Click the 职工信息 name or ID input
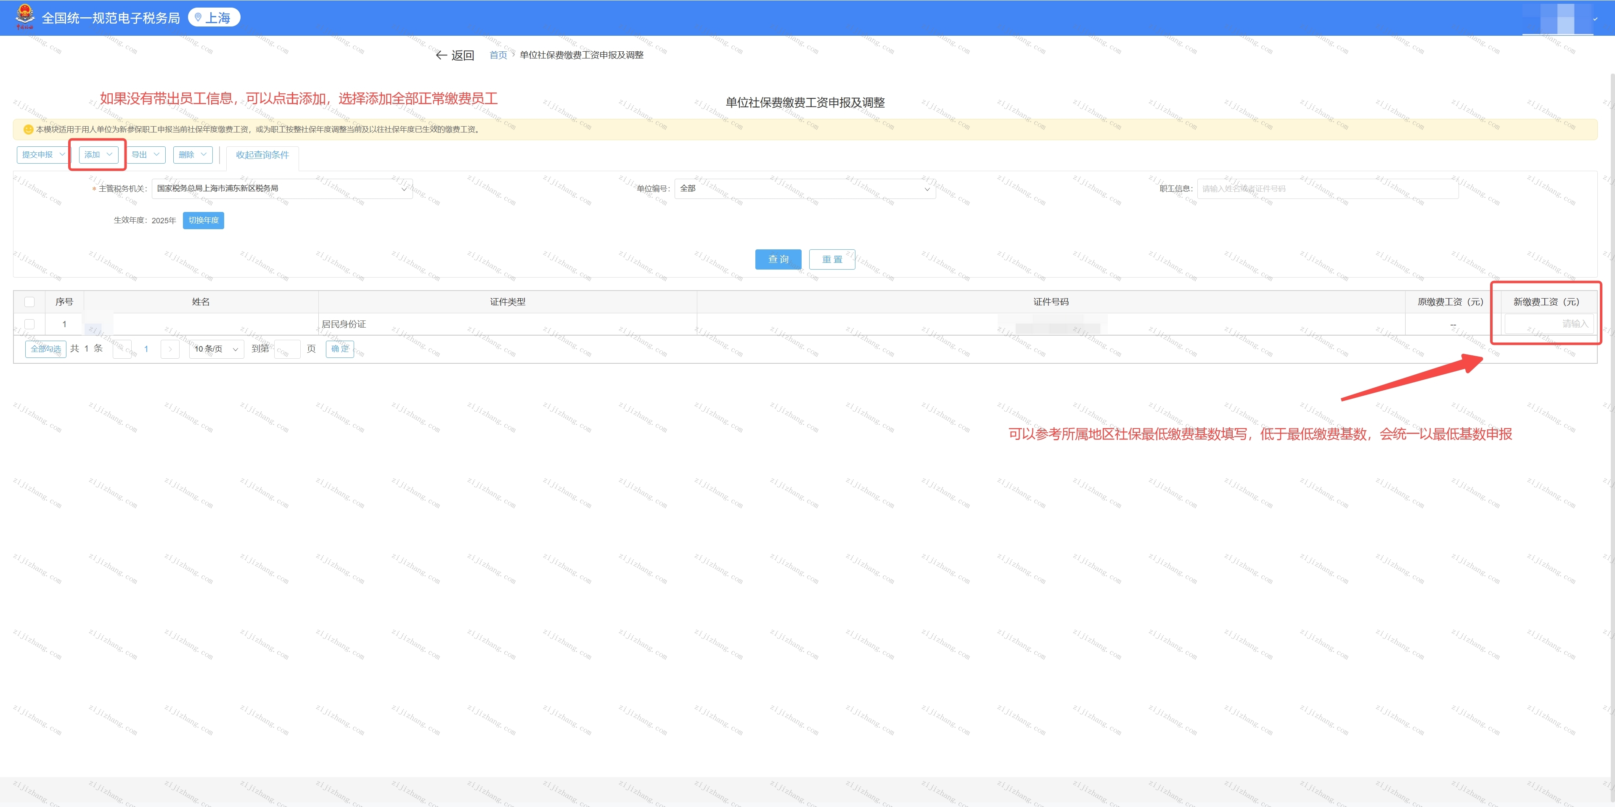Image resolution: width=1615 pixels, height=807 pixels. 1327,189
